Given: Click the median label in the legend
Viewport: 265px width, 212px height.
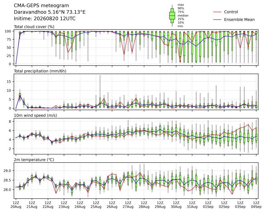Looking at the screenshot, I should click(x=183, y=16).
